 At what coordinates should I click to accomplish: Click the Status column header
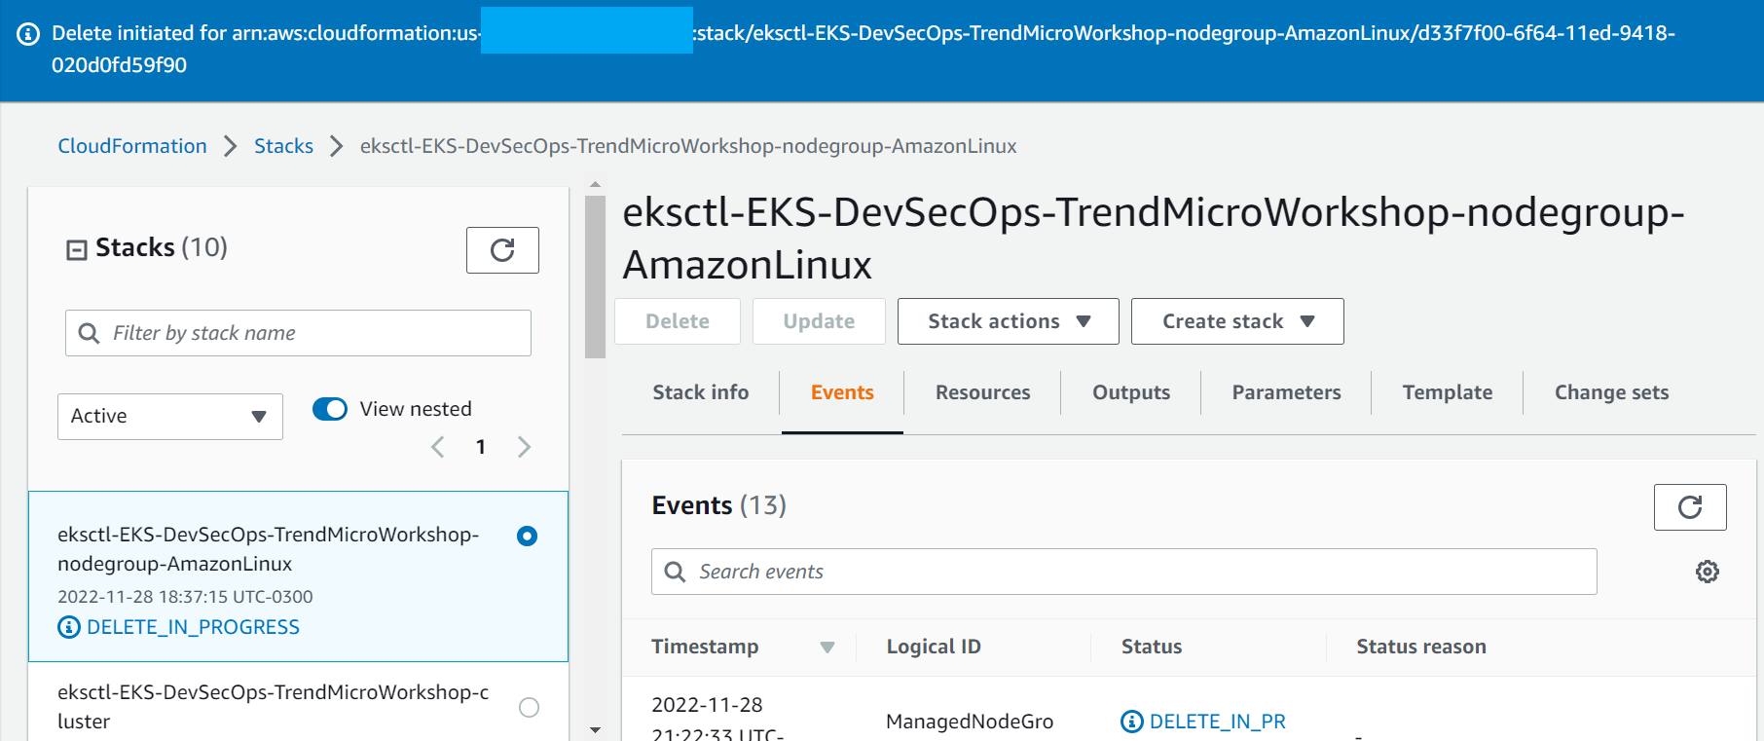(1152, 647)
